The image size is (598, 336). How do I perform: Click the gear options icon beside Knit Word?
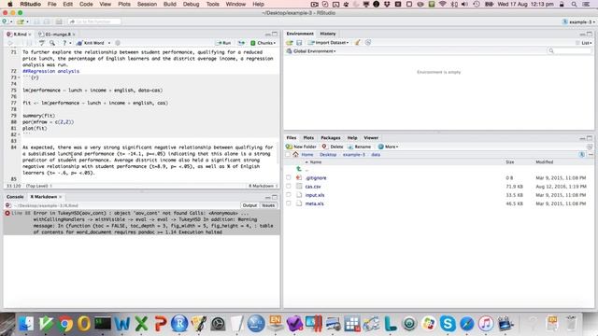point(118,43)
